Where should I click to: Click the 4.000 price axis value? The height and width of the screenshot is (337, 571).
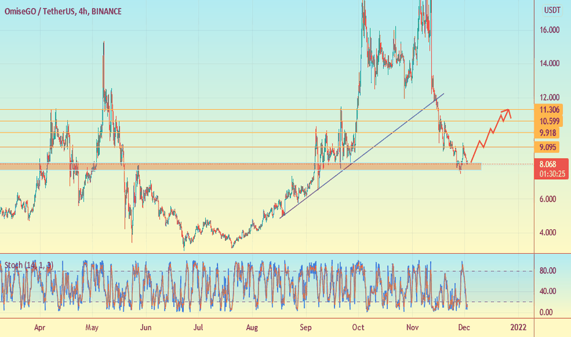pyautogui.click(x=548, y=232)
